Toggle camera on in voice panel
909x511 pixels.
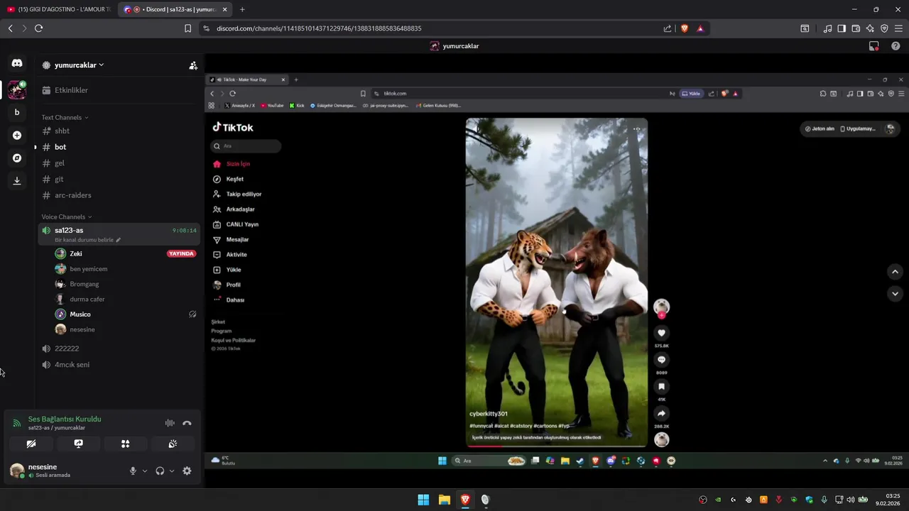click(x=31, y=444)
